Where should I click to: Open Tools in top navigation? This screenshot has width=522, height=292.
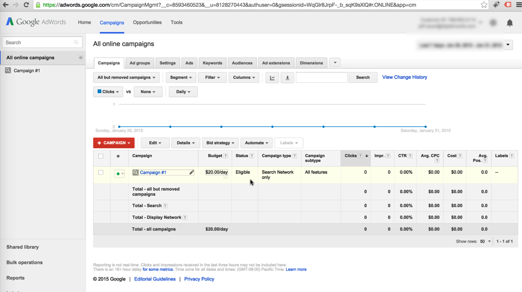[x=176, y=22]
